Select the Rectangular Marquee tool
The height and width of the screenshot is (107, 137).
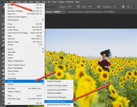click(x=3, y=20)
